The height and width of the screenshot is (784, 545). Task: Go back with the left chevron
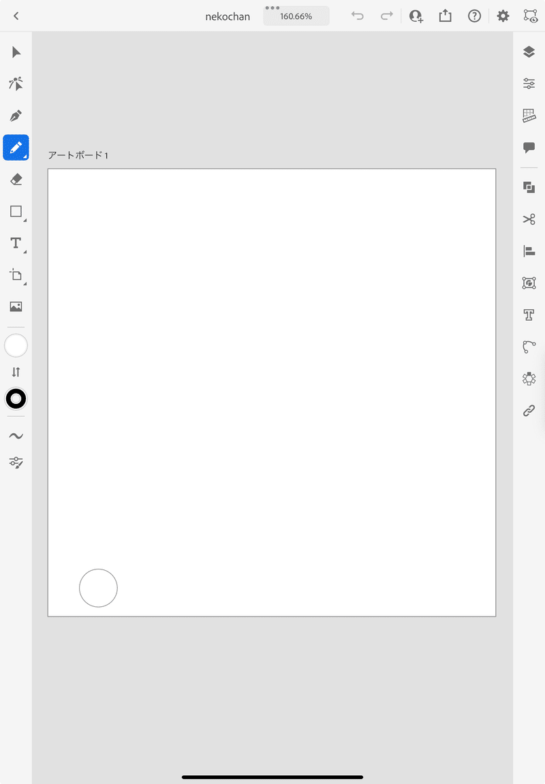pos(16,16)
